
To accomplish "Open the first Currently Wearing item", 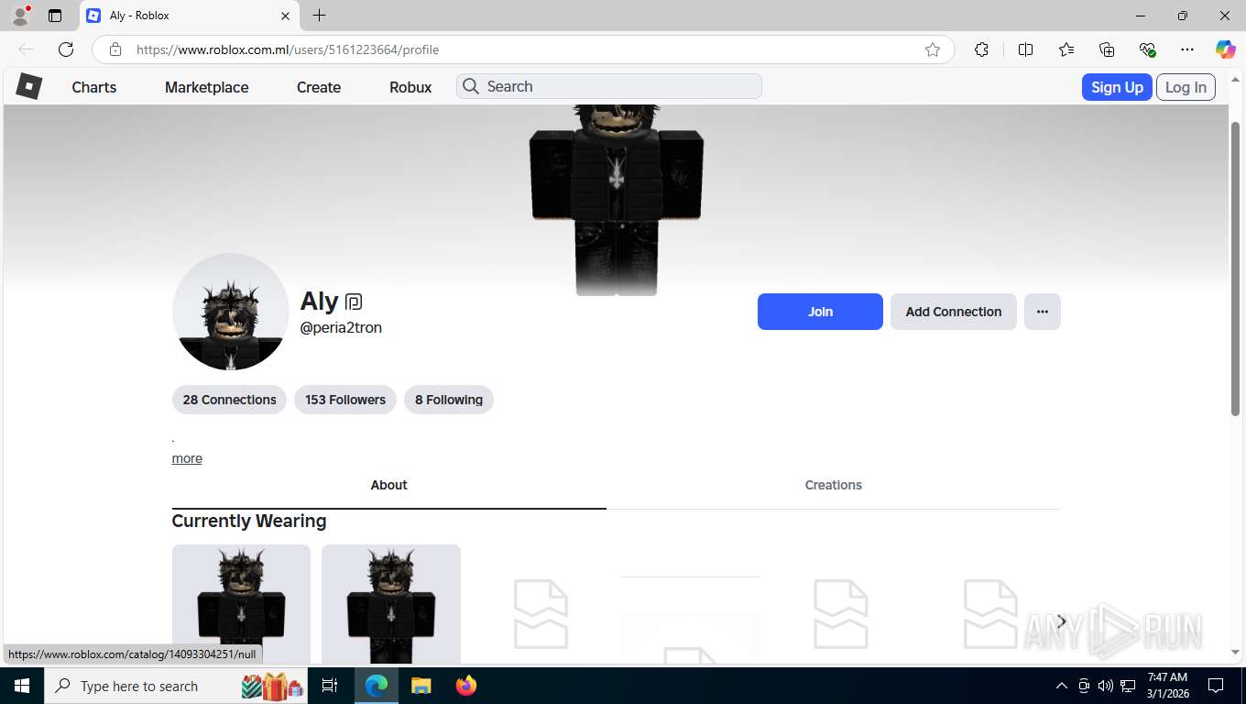I will [241, 604].
